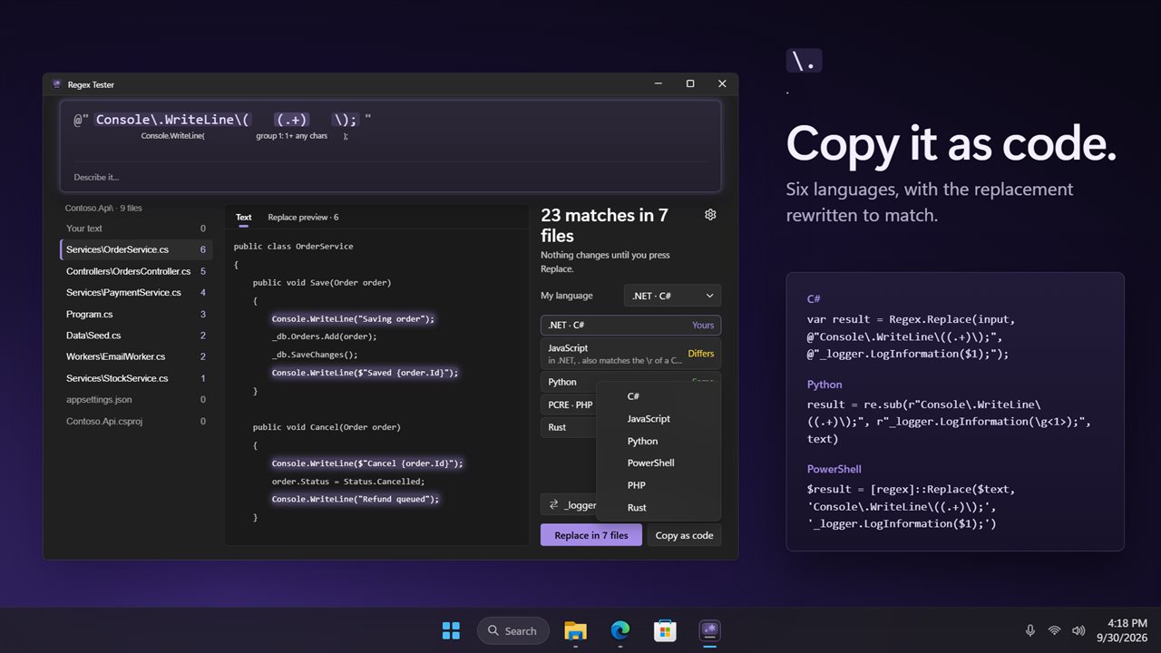Select Services\OrderService.cs in file list
This screenshot has height=653, width=1161.
136,249
